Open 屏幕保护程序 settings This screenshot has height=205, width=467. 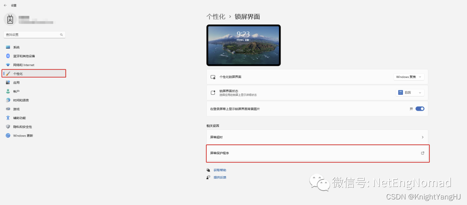[317, 153]
